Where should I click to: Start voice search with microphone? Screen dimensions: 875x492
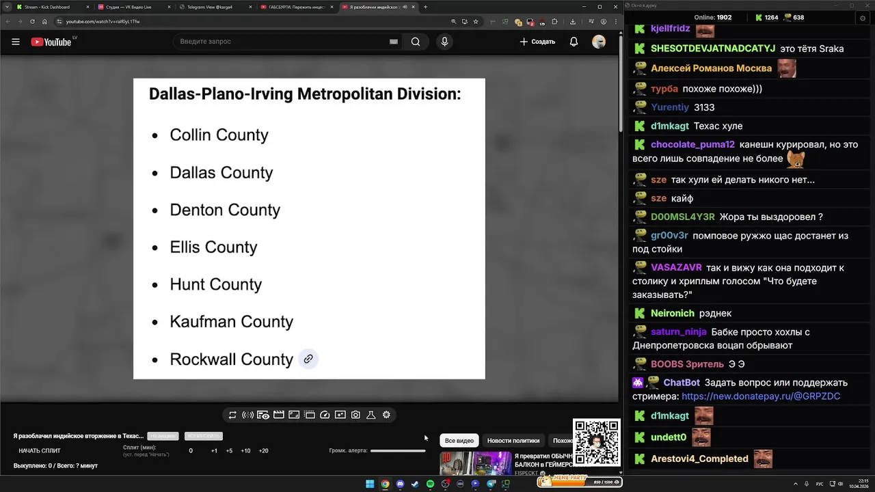click(444, 42)
